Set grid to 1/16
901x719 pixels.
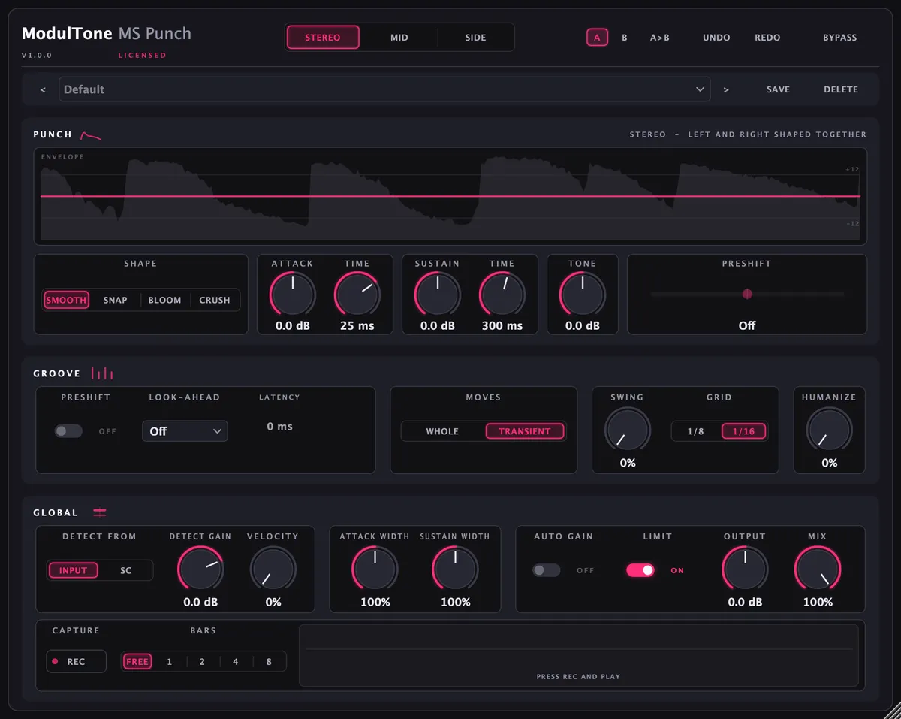(x=744, y=431)
